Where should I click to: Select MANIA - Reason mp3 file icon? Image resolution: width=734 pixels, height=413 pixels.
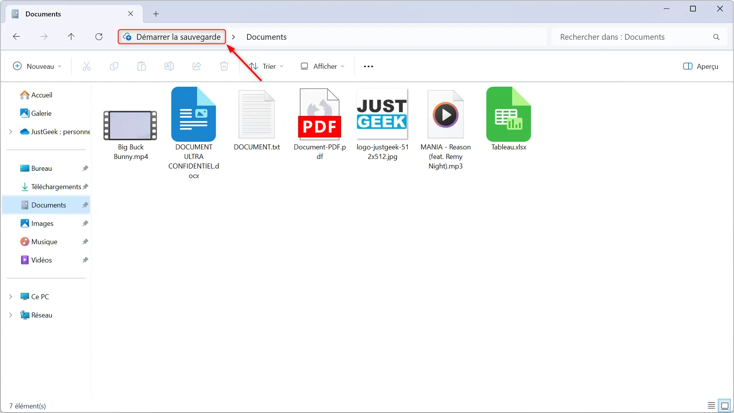pos(445,114)
